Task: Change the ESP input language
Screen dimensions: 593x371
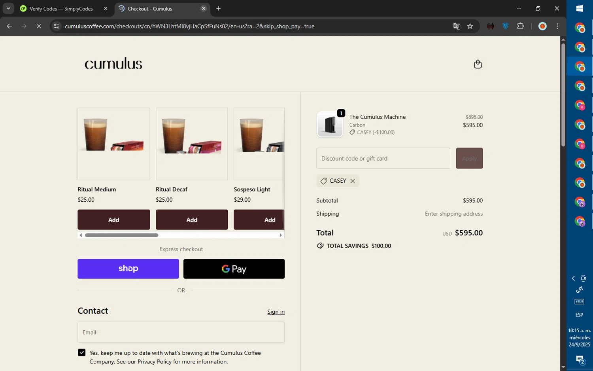Action: click(x=580, y=315)
